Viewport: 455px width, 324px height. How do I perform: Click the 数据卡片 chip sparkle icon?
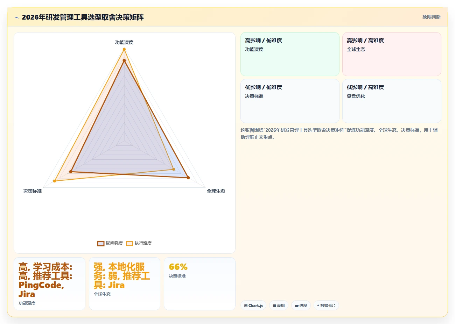coord(318,305)
